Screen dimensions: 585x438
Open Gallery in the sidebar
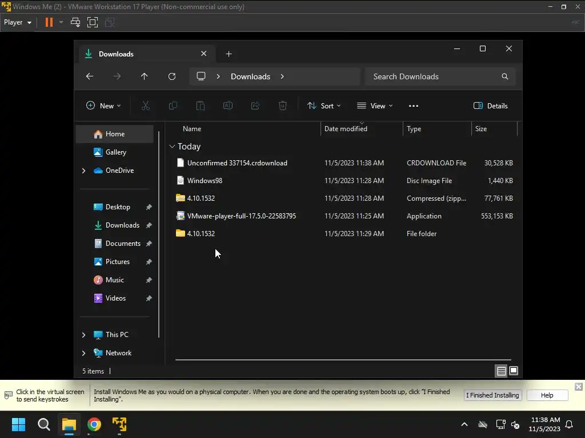[x=114, y=152]
